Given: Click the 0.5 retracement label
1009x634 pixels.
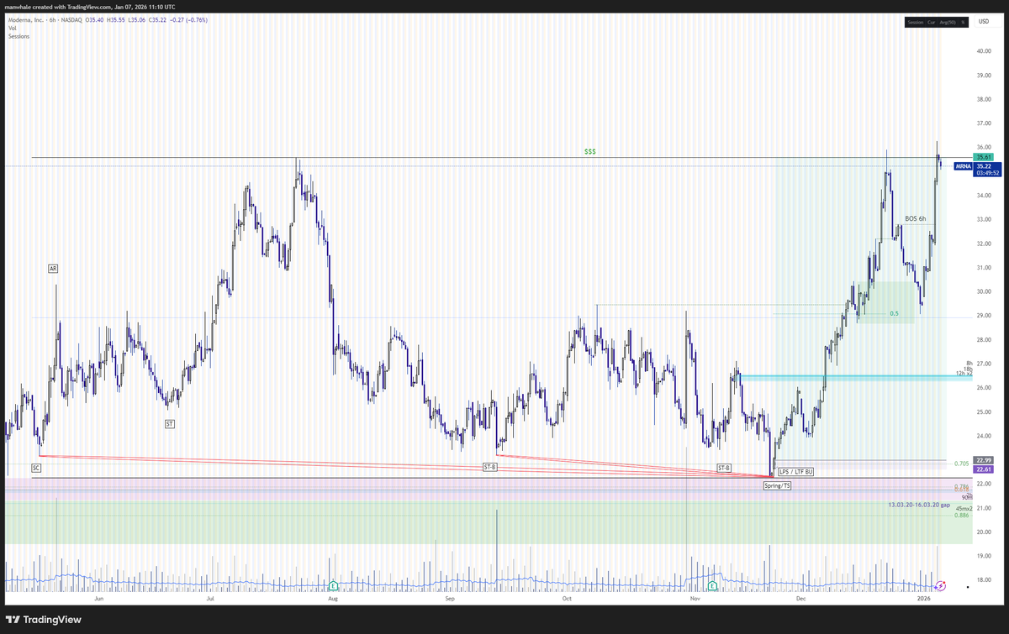Looking at the screenshot, I should tap(894, 313).
